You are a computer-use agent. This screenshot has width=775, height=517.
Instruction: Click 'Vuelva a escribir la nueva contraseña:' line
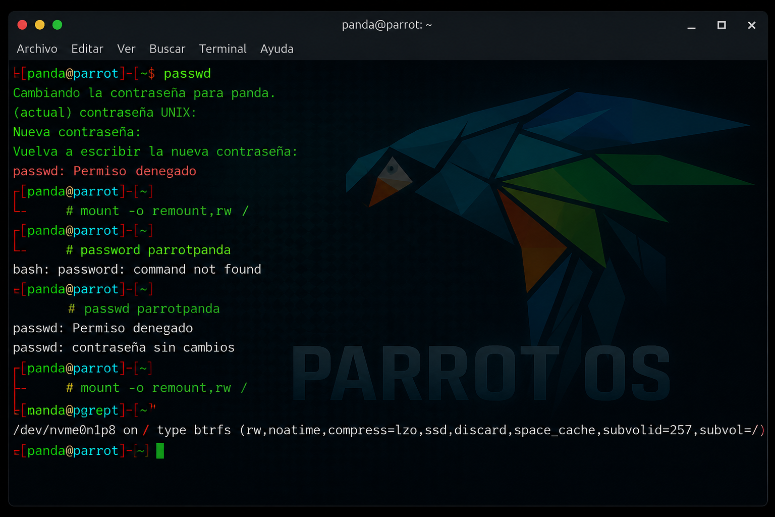[x=155, y=152]
